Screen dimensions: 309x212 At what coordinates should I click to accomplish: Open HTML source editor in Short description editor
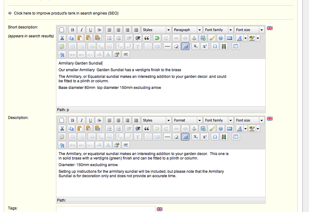point(230,38)
